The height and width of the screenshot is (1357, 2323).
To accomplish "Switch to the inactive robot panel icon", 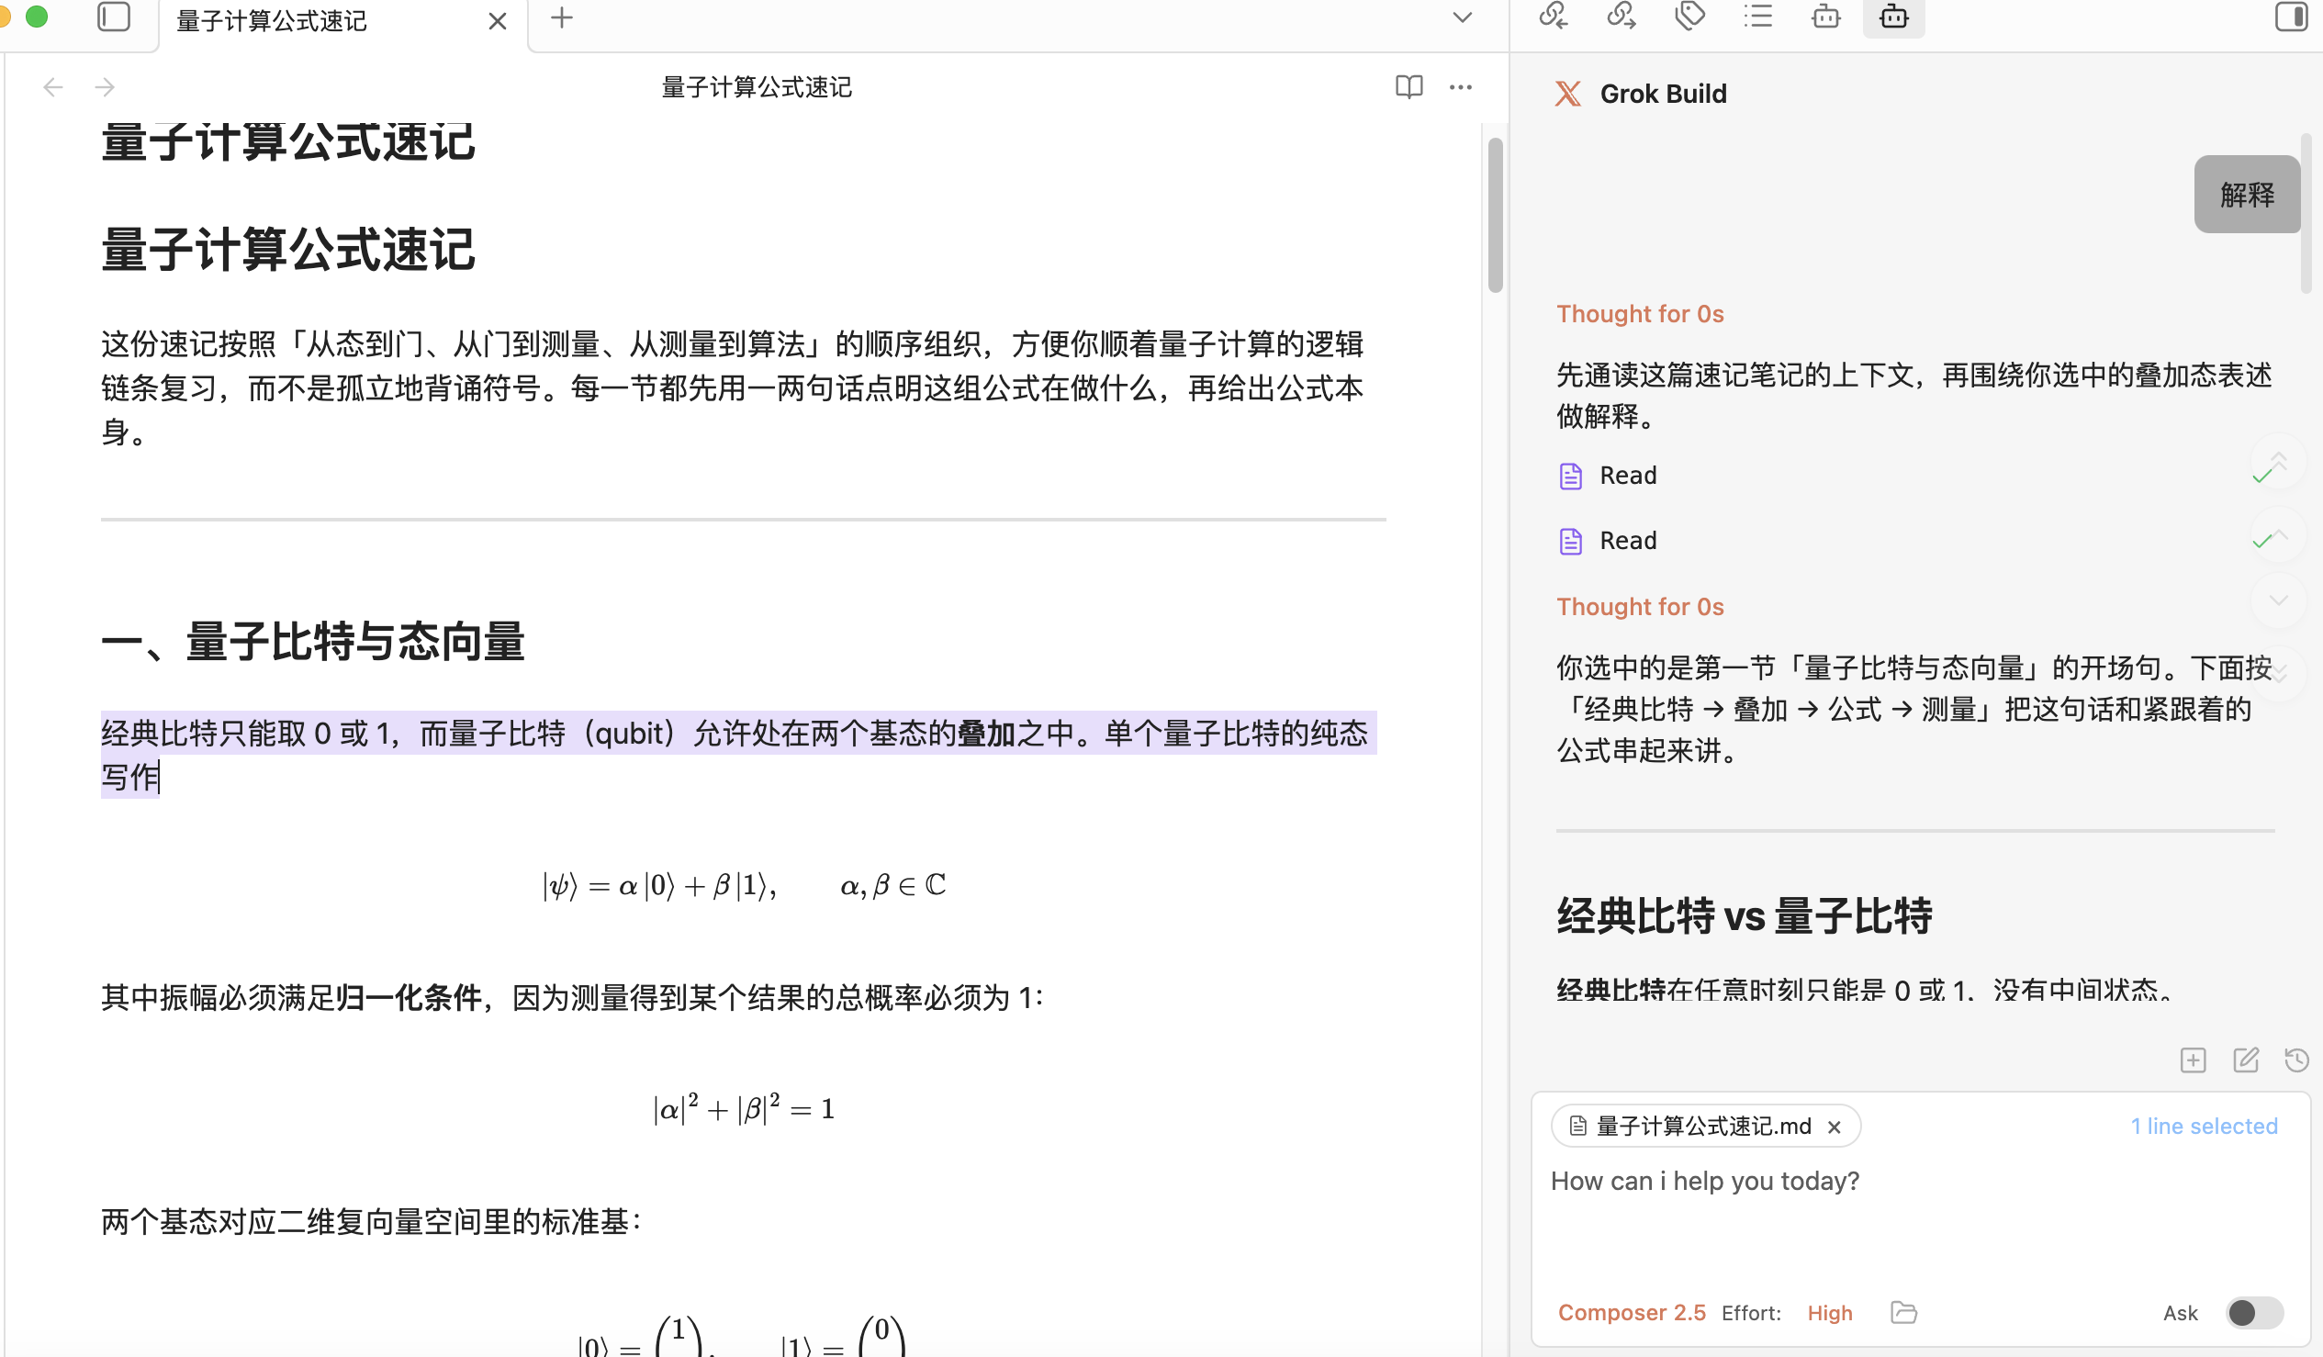I will (1826, 17).
